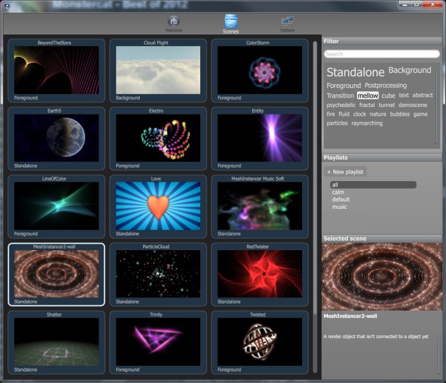Click the Filter panel header
This screenshot has height=383, width=446.
[382, 41]
